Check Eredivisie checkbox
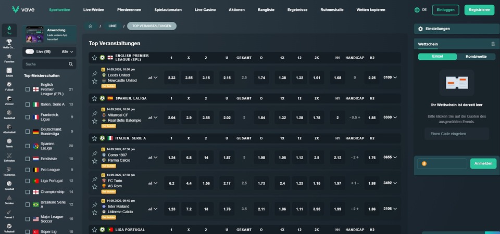 click(x=28, y=159)
